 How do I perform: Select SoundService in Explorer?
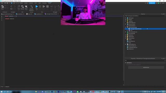tap(132, 41)
